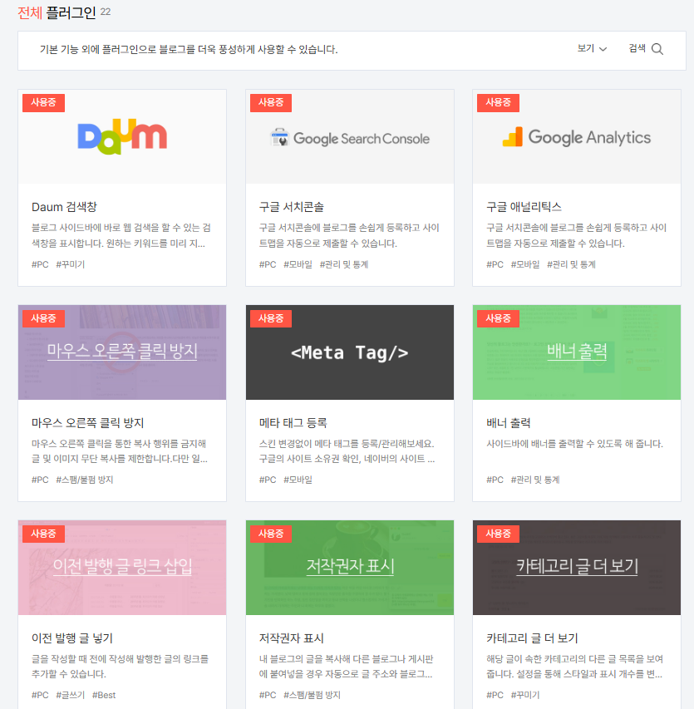
Task: Click the #글쓰기 tag under 이전 발행 글 넣기
Action: 70,695
